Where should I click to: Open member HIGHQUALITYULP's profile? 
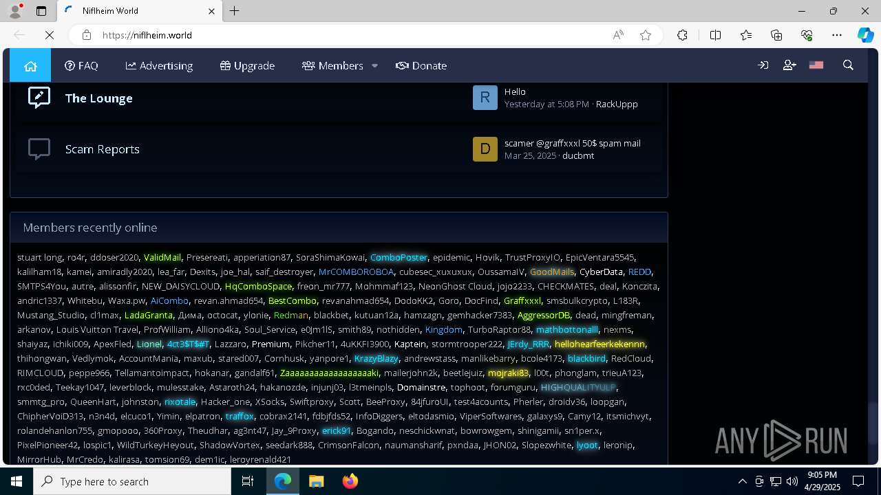click(578, 387)
